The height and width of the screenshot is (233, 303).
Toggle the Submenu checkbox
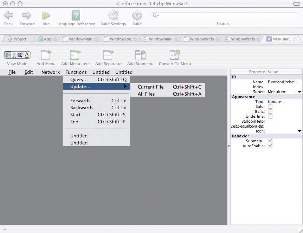pos(270,141)
